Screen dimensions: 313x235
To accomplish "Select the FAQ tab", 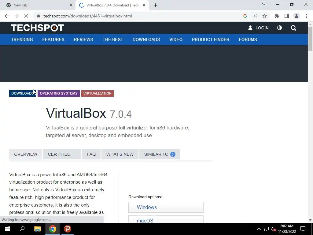I will [x=91, y=154].
